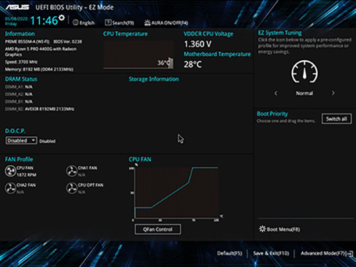356x267 pixels.
Task: Click the 1872 RPM fan speed
Action: 27,175
